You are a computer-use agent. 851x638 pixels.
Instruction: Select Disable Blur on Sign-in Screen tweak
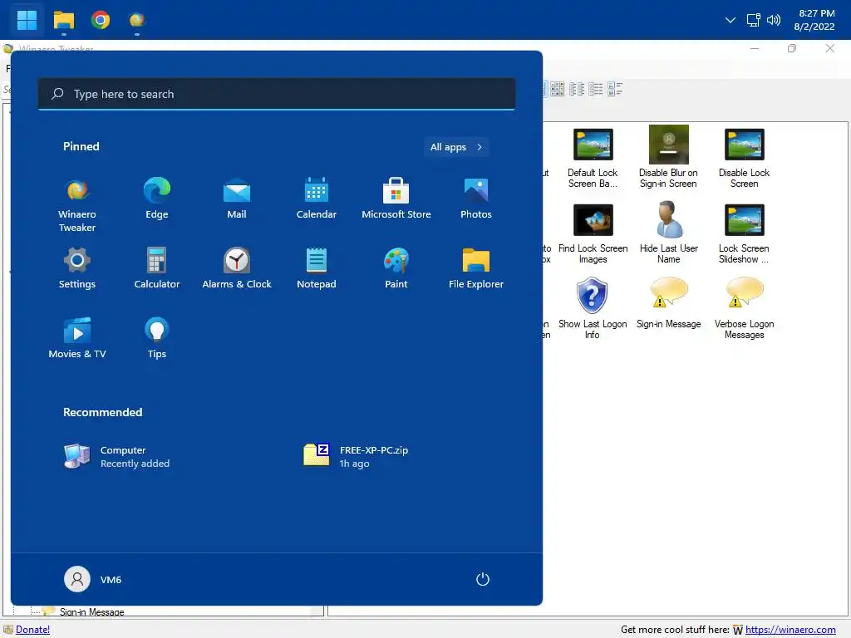click(x=669, y=157)
